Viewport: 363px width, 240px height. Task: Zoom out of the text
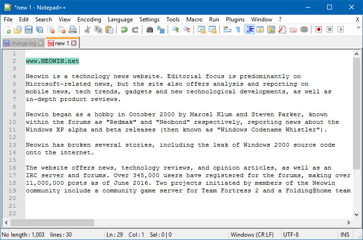pos(187,30)
